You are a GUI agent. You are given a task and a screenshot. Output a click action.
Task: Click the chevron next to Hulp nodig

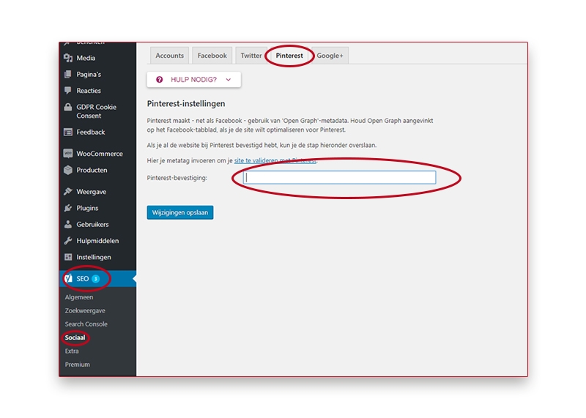point(229,79)
